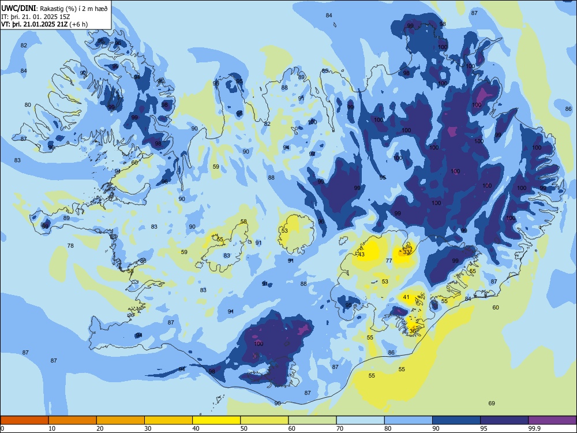Click the purple legend swatch above 99.9
The image size is (577, 433).
(x=552, y=420)
